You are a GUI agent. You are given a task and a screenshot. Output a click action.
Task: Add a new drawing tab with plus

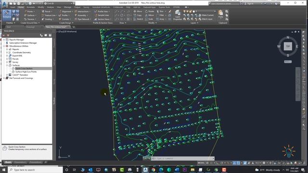coord(74,27)
